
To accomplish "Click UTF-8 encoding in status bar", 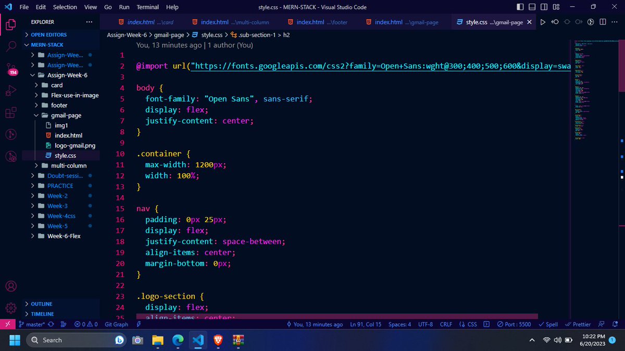I will (x=425, y=324).
